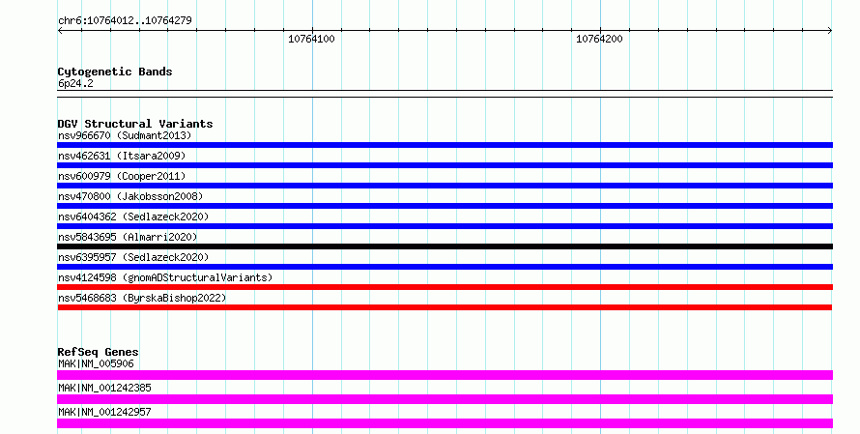Click the blue bar under nsv470800
860x434 pixels.
pyautogui.click(x=444, y=206)
